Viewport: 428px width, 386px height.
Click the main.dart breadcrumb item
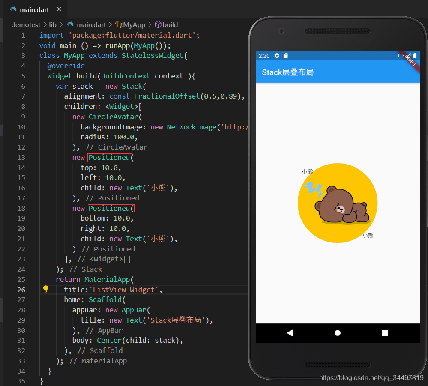click(91, 24)
